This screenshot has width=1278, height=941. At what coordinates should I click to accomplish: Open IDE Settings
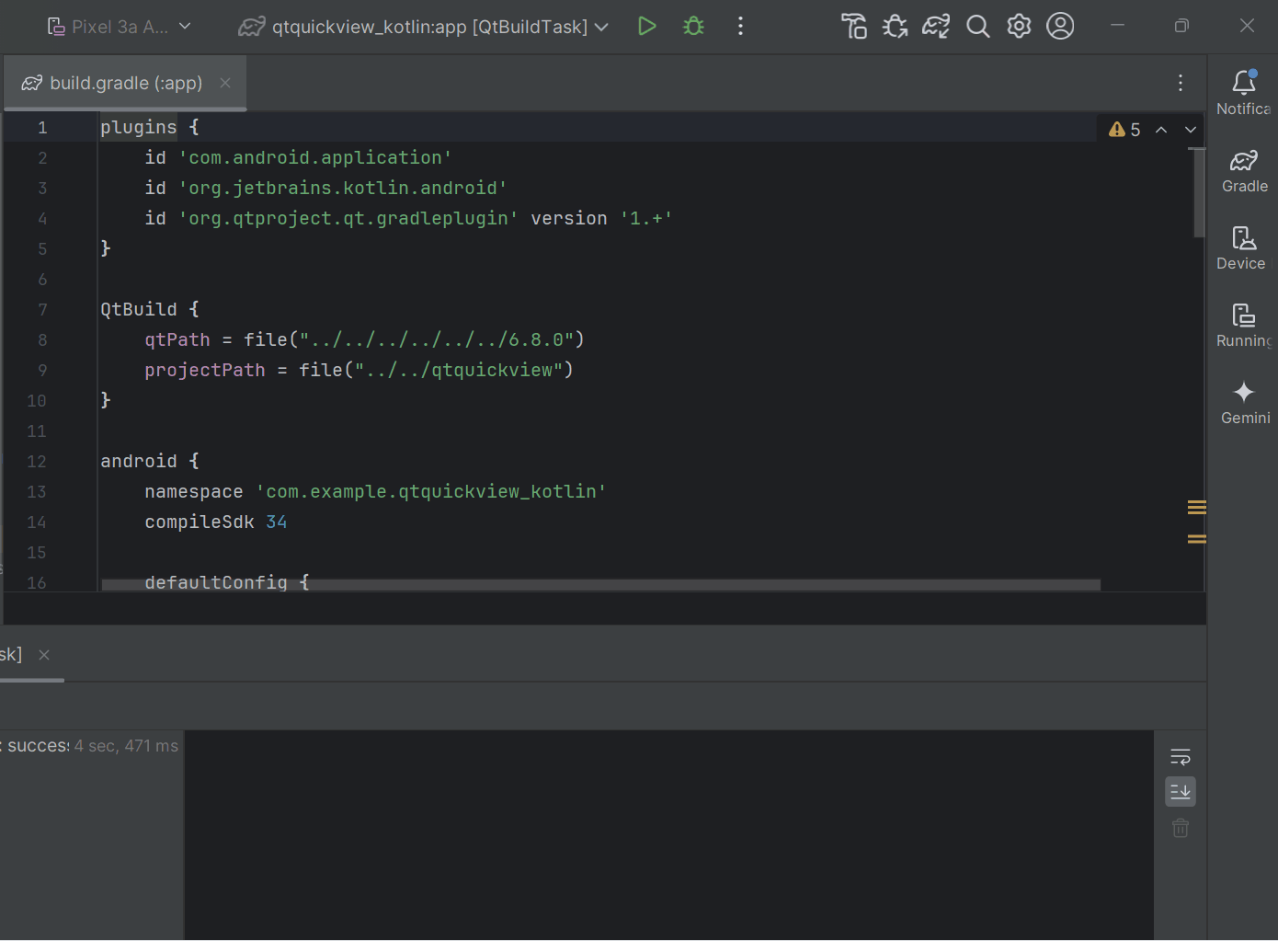click(1019, 26)
